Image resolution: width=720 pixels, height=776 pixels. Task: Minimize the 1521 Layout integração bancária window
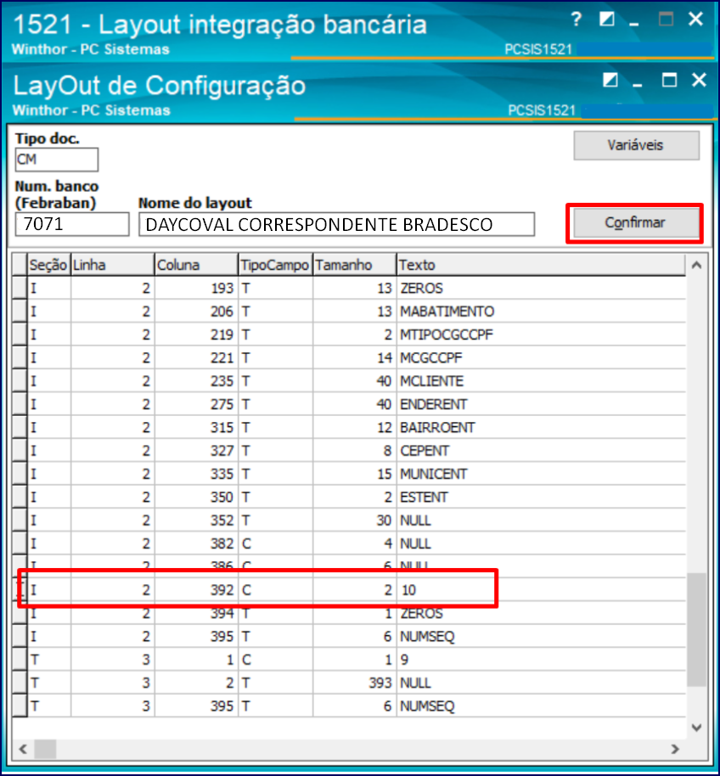(634, 23)
